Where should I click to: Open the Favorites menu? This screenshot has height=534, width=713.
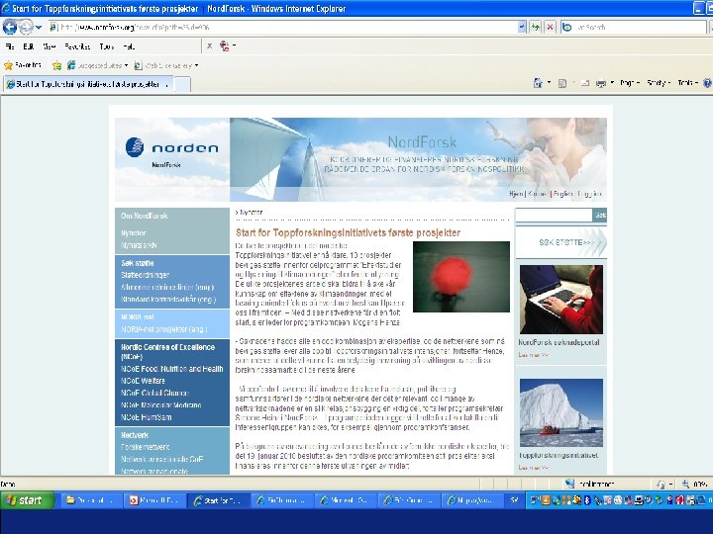pyautogui.click(x=77, y=46)
